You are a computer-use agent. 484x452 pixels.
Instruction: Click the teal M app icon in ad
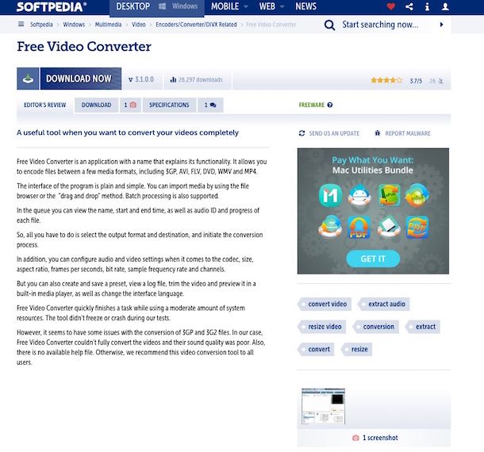tap(330, 196)
